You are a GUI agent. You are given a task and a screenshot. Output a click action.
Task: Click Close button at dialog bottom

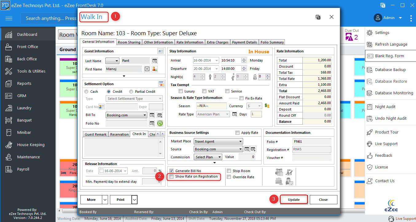click(323, 200)
